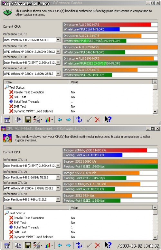Select Dynamic MP/MT Load Balance in the Arithmetic list
The height and width of the screenshot is (250, 161).
tap(33, 111)
